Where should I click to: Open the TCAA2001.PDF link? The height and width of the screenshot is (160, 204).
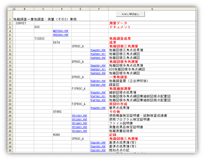click(98, 50)
